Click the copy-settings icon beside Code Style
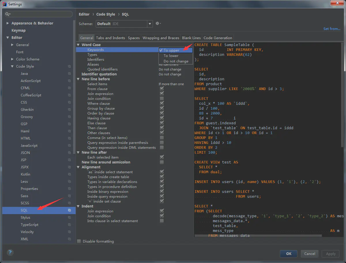346x263 pixels. 69,66
